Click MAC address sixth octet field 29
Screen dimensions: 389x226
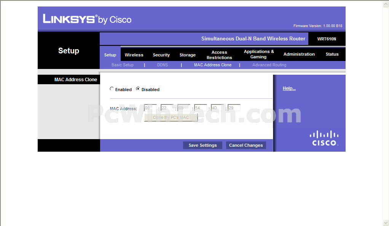(x=234, y=108)
